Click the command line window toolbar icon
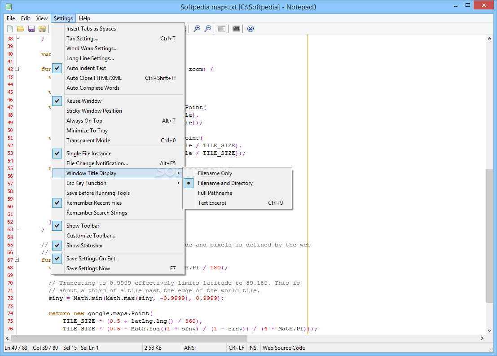The image size is (497, 356). pos(236,29)
